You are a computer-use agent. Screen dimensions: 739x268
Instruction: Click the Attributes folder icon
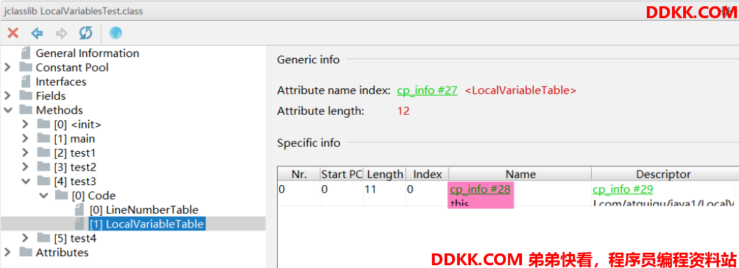point(26,253)
